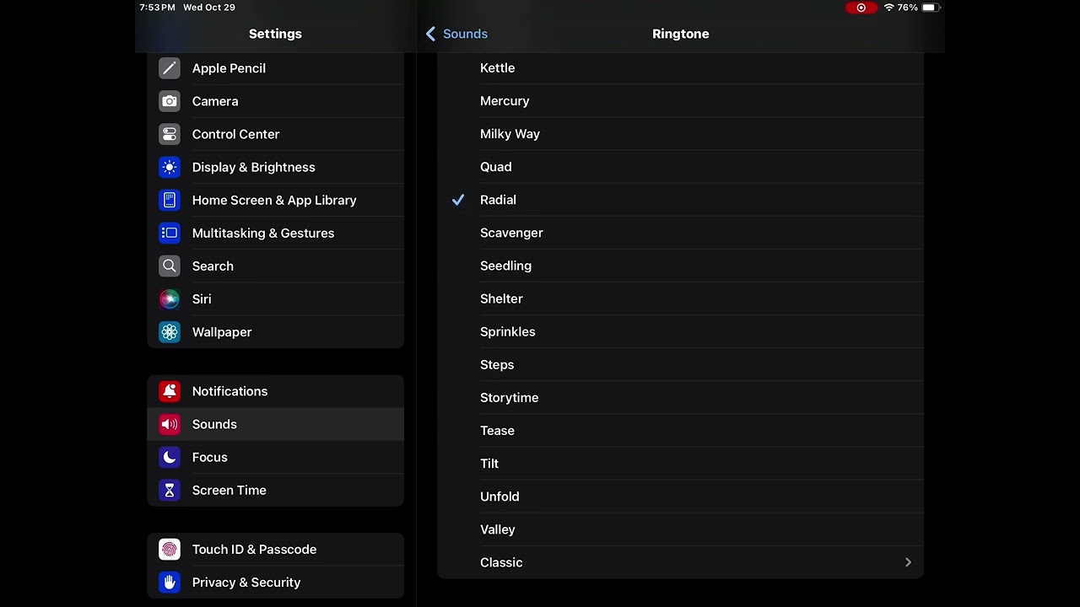Go back to Sounds
Screen dimensions: 1080x607
[456, 34]
